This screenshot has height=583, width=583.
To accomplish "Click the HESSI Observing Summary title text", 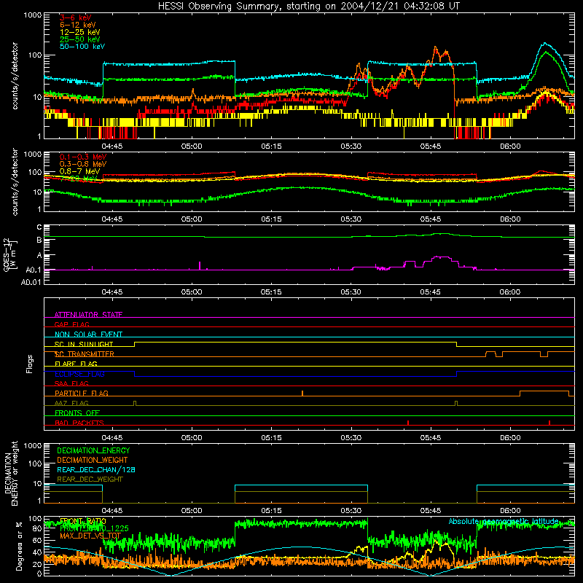I will [x=308, y=7].
